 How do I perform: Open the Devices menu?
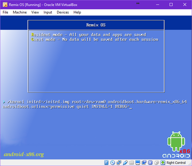[x=63, y=12]
